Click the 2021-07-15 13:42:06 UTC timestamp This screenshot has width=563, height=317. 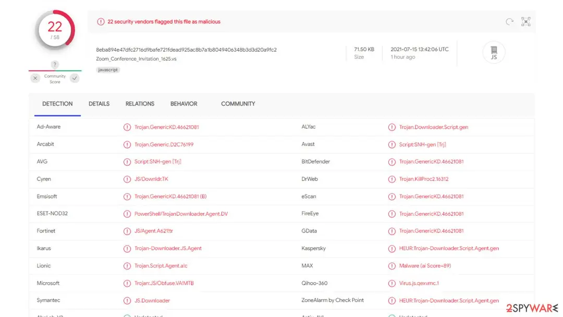[419, 49]
